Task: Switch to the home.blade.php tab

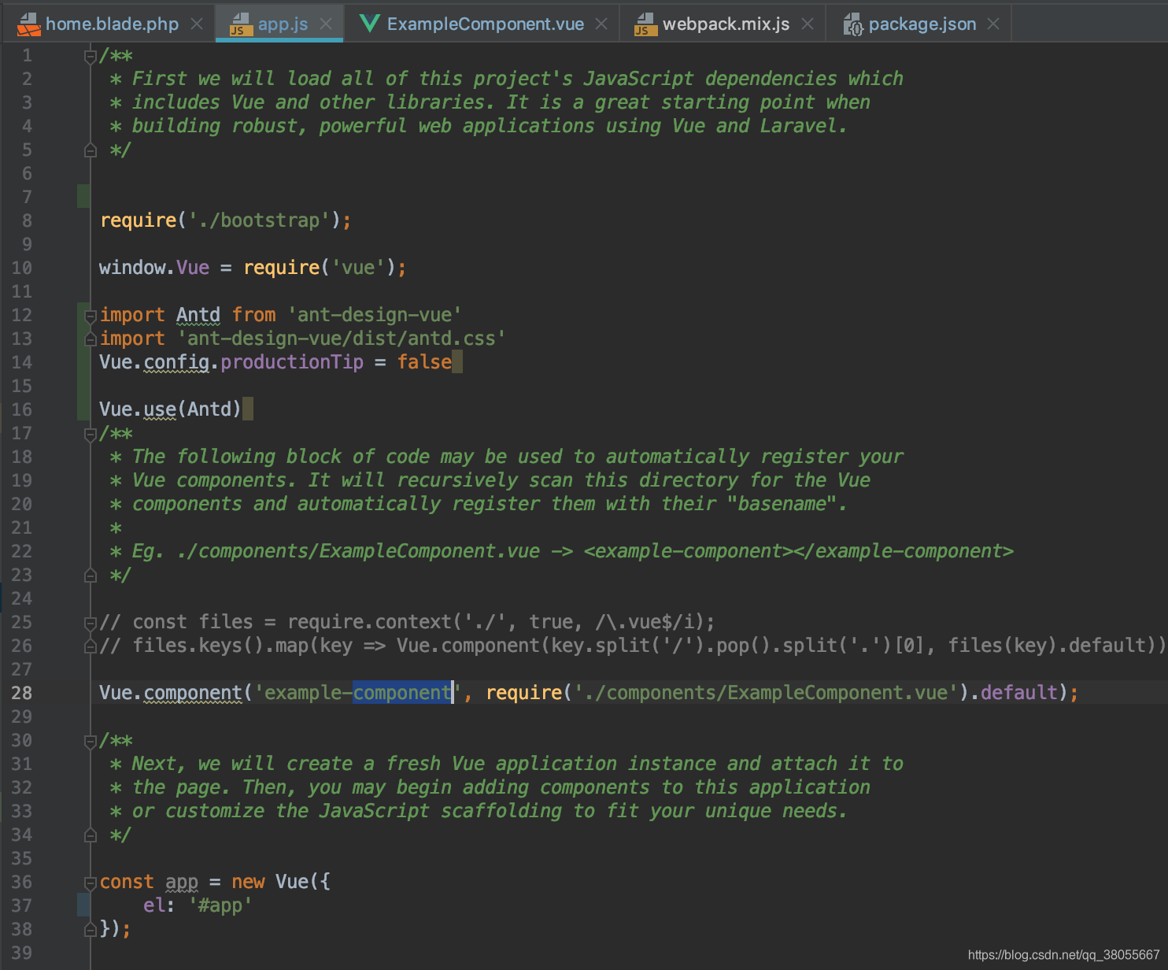Action: [x=111, y=24]
